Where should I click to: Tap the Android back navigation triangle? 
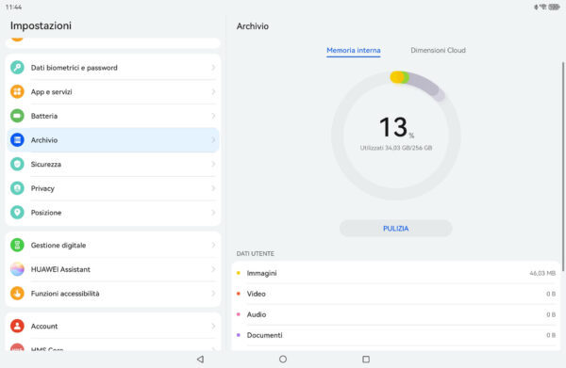click(200, 359)
